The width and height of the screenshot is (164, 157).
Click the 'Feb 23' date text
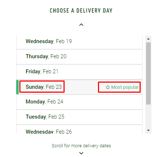[x=54, y=87]
